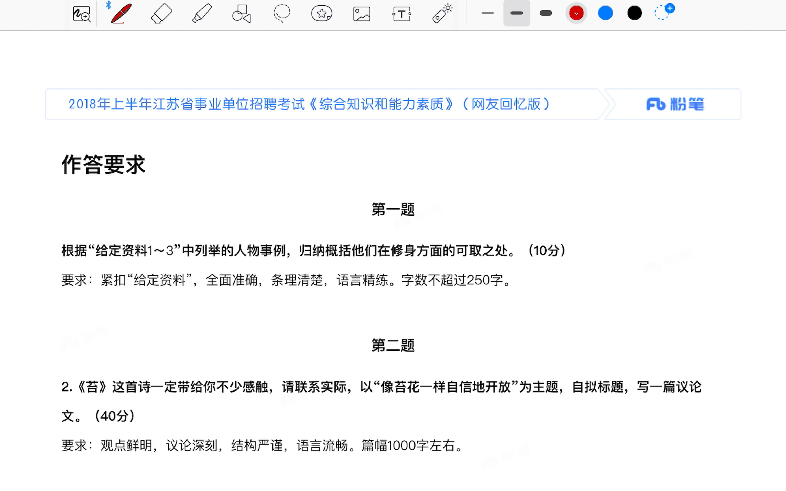Insert an image with picture tool
Viewport: 786px width, 491px height.
[x=362, y=14]
